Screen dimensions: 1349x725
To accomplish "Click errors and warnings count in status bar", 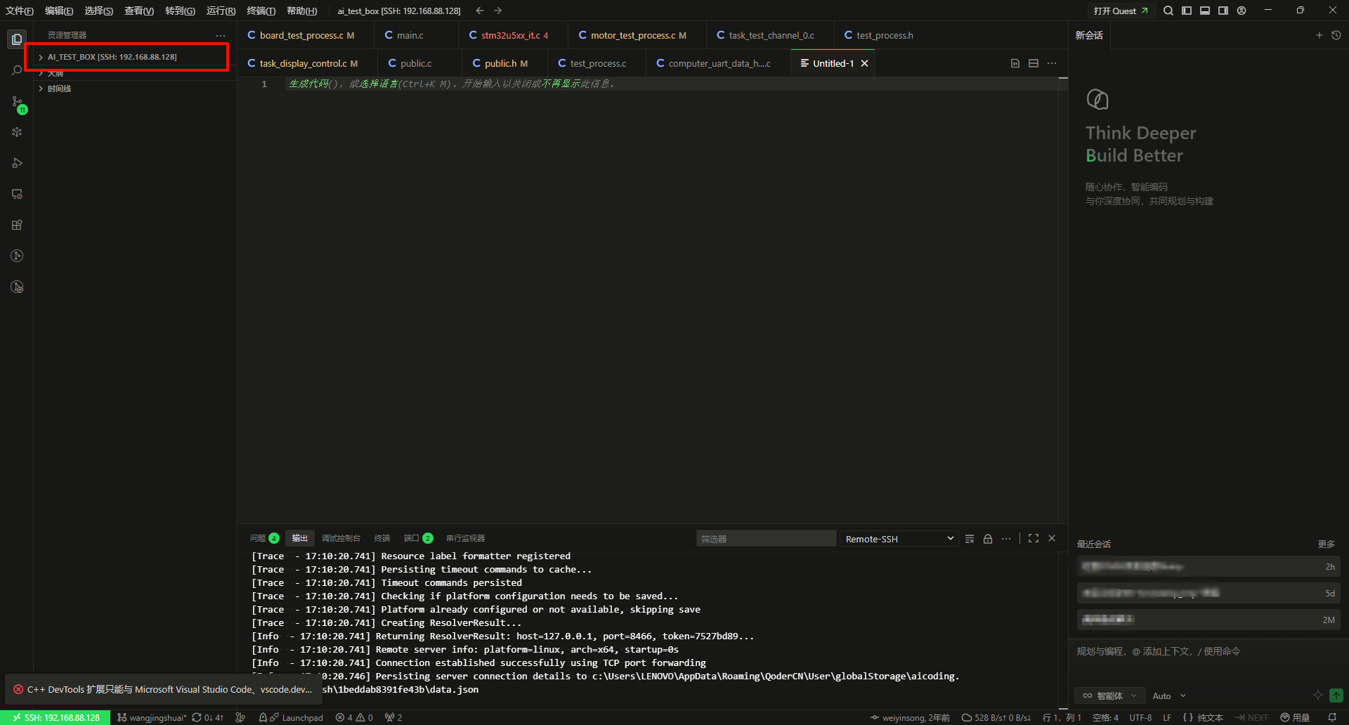I will [x=354, y=717].
